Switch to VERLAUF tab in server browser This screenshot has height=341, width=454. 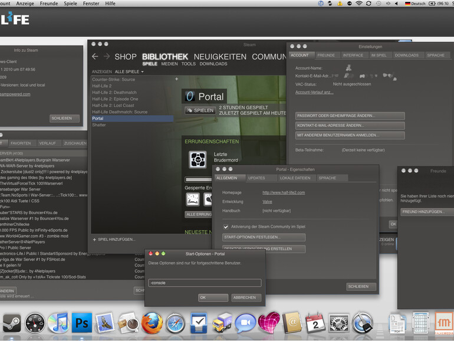tap(48, 143)
